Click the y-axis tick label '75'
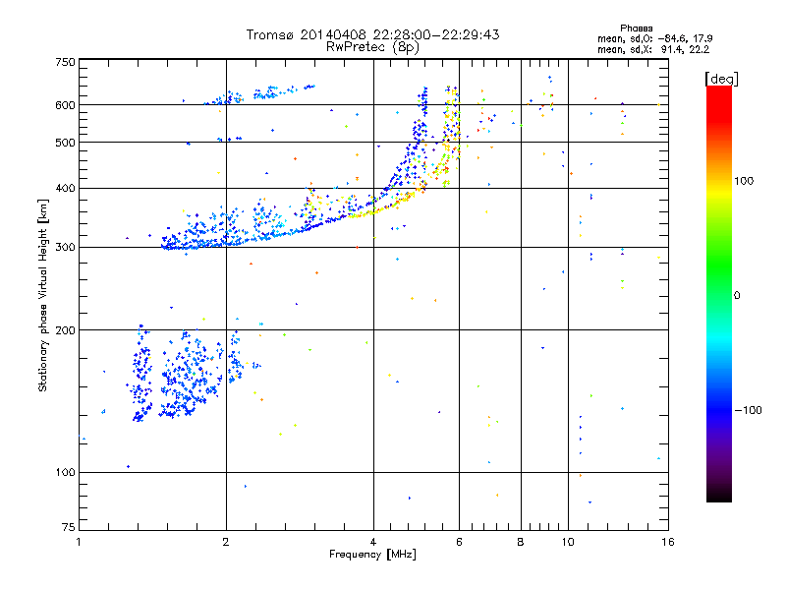786x590 pixels. pyautogui.click(x=69, y=527)
